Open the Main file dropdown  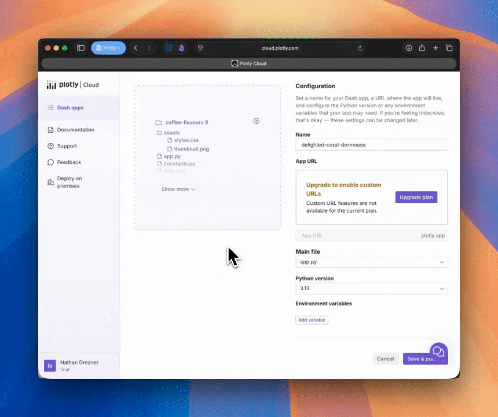click(x=371, y=262)
